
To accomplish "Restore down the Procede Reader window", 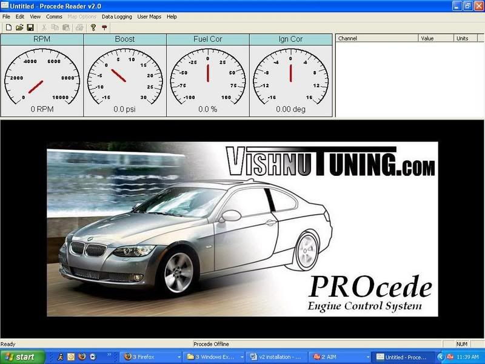I will (467, 6).
